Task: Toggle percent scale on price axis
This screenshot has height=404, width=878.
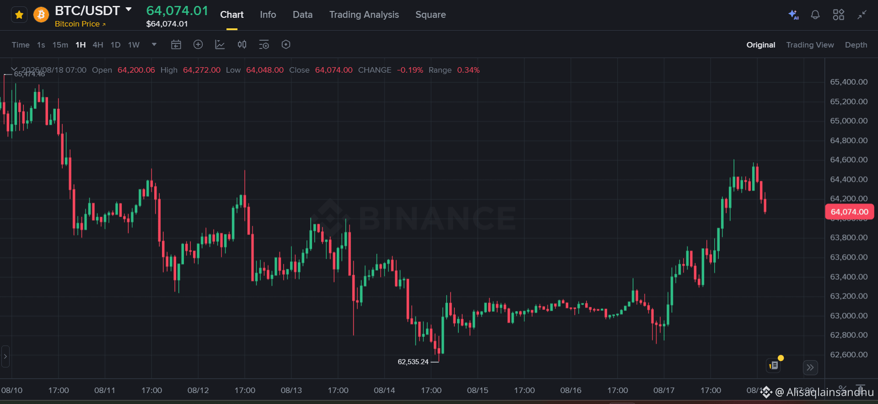Action: pyautogui.click(x=842, y=389)
